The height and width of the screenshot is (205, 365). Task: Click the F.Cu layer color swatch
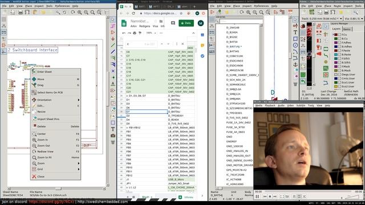pyautogui.click(x=336, y=35)
